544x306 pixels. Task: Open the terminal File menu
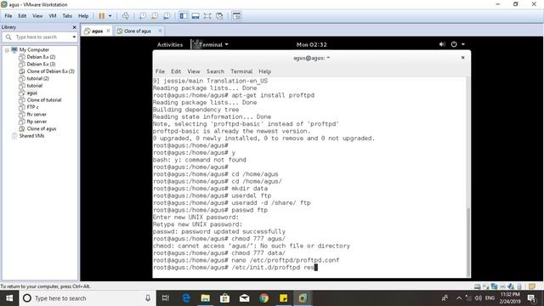[160, 71]
